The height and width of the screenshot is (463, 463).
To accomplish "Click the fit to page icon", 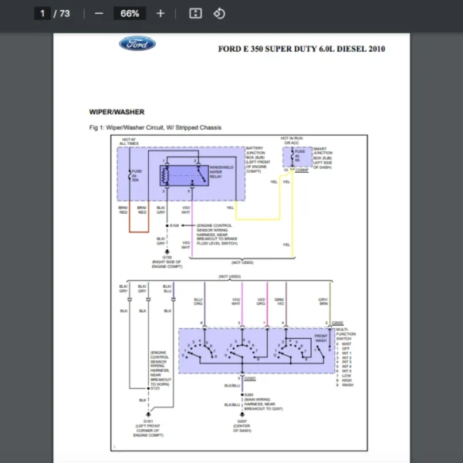I will [196, 13].
